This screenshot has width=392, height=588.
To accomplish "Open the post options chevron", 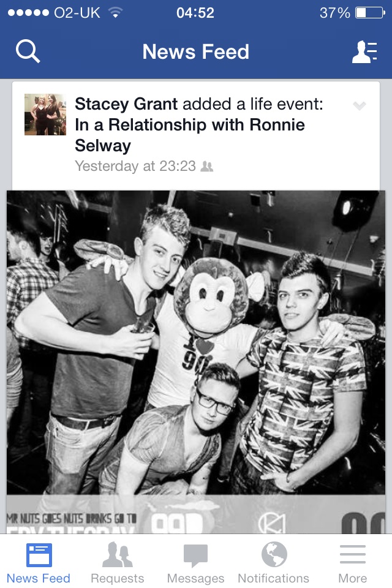I will pos(360,106).
